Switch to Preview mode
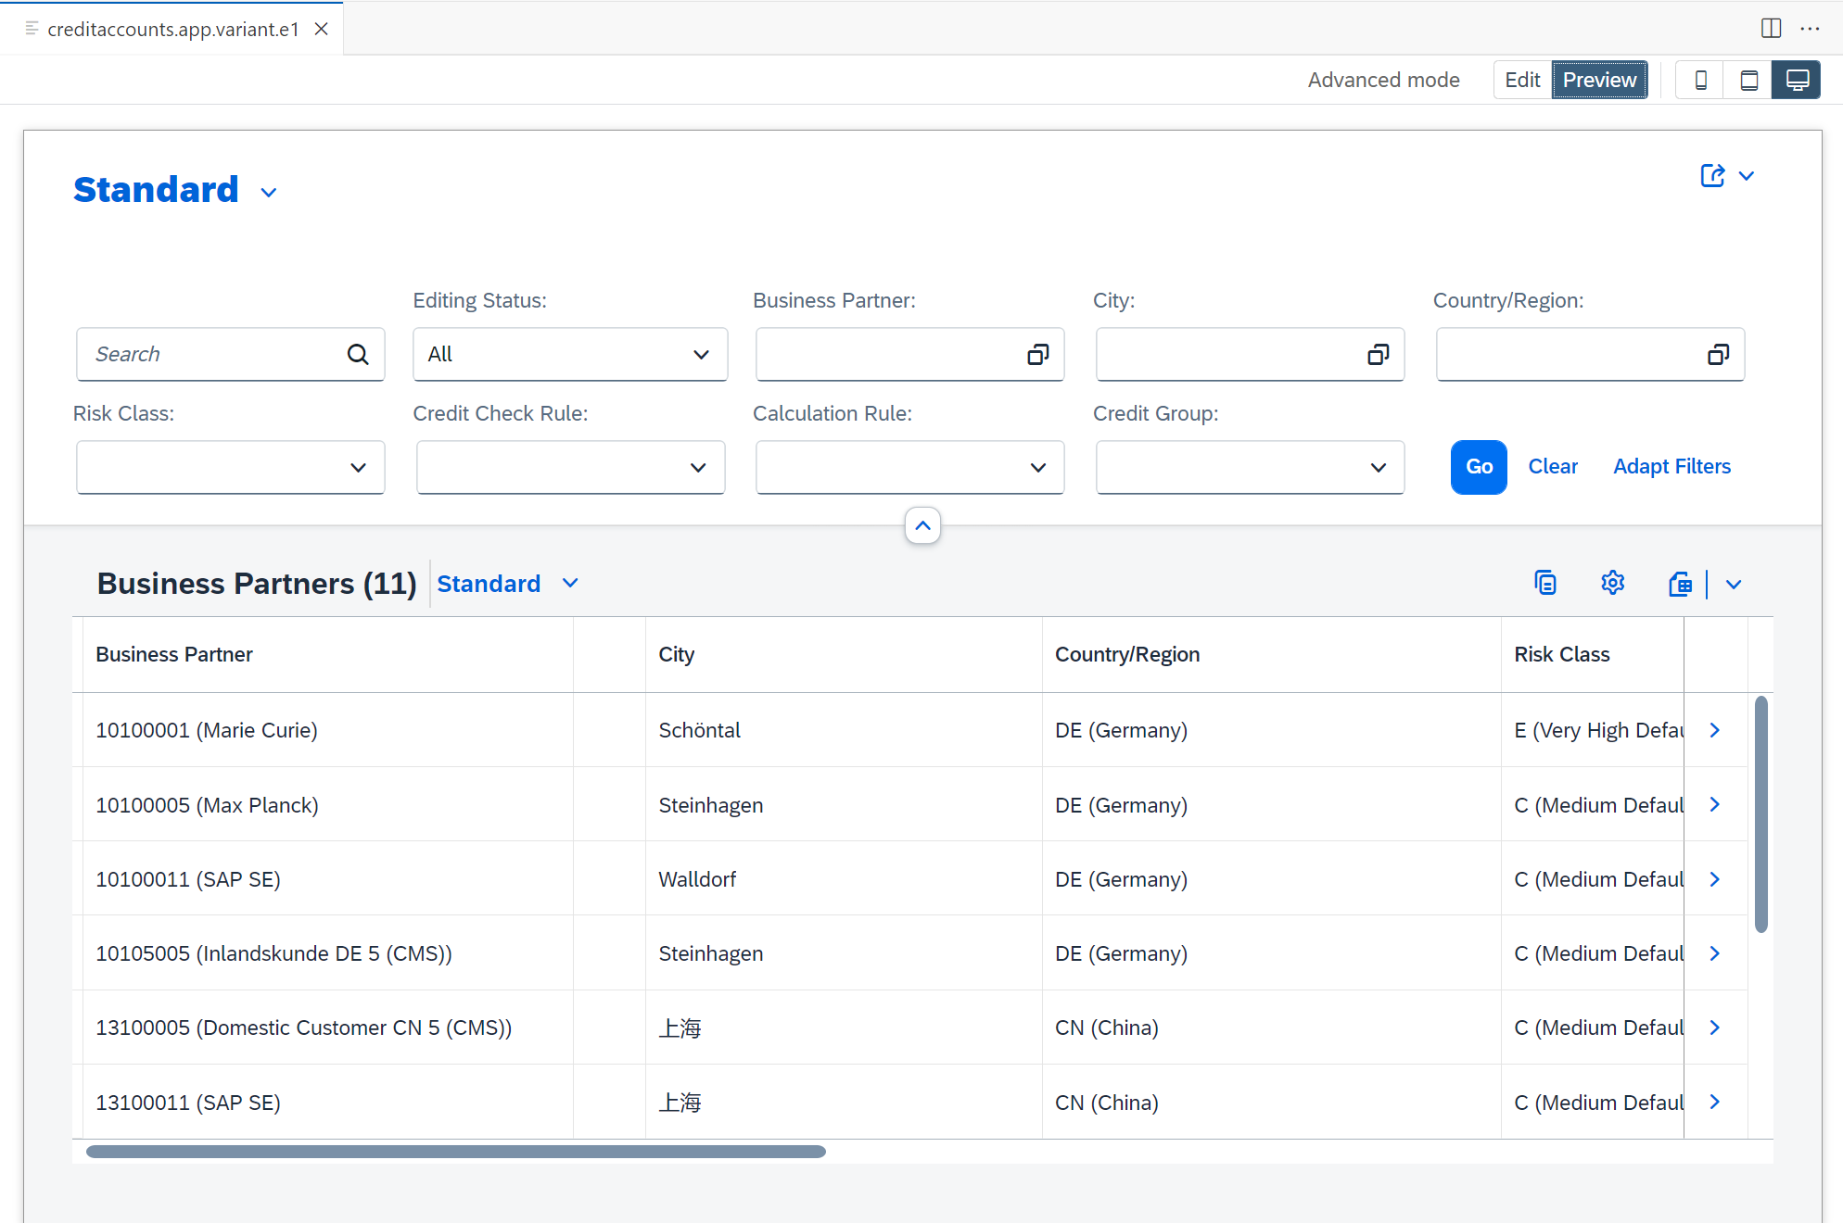Screen dimensions: 1843x1223 pyautogui.click(x=1600, y=80)
